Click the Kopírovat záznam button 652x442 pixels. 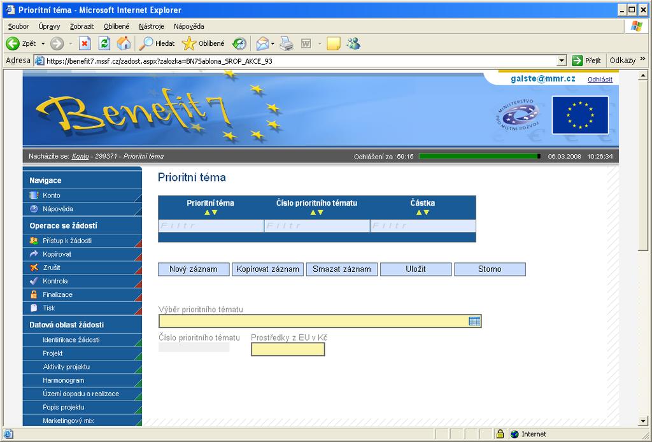[268, 269]
